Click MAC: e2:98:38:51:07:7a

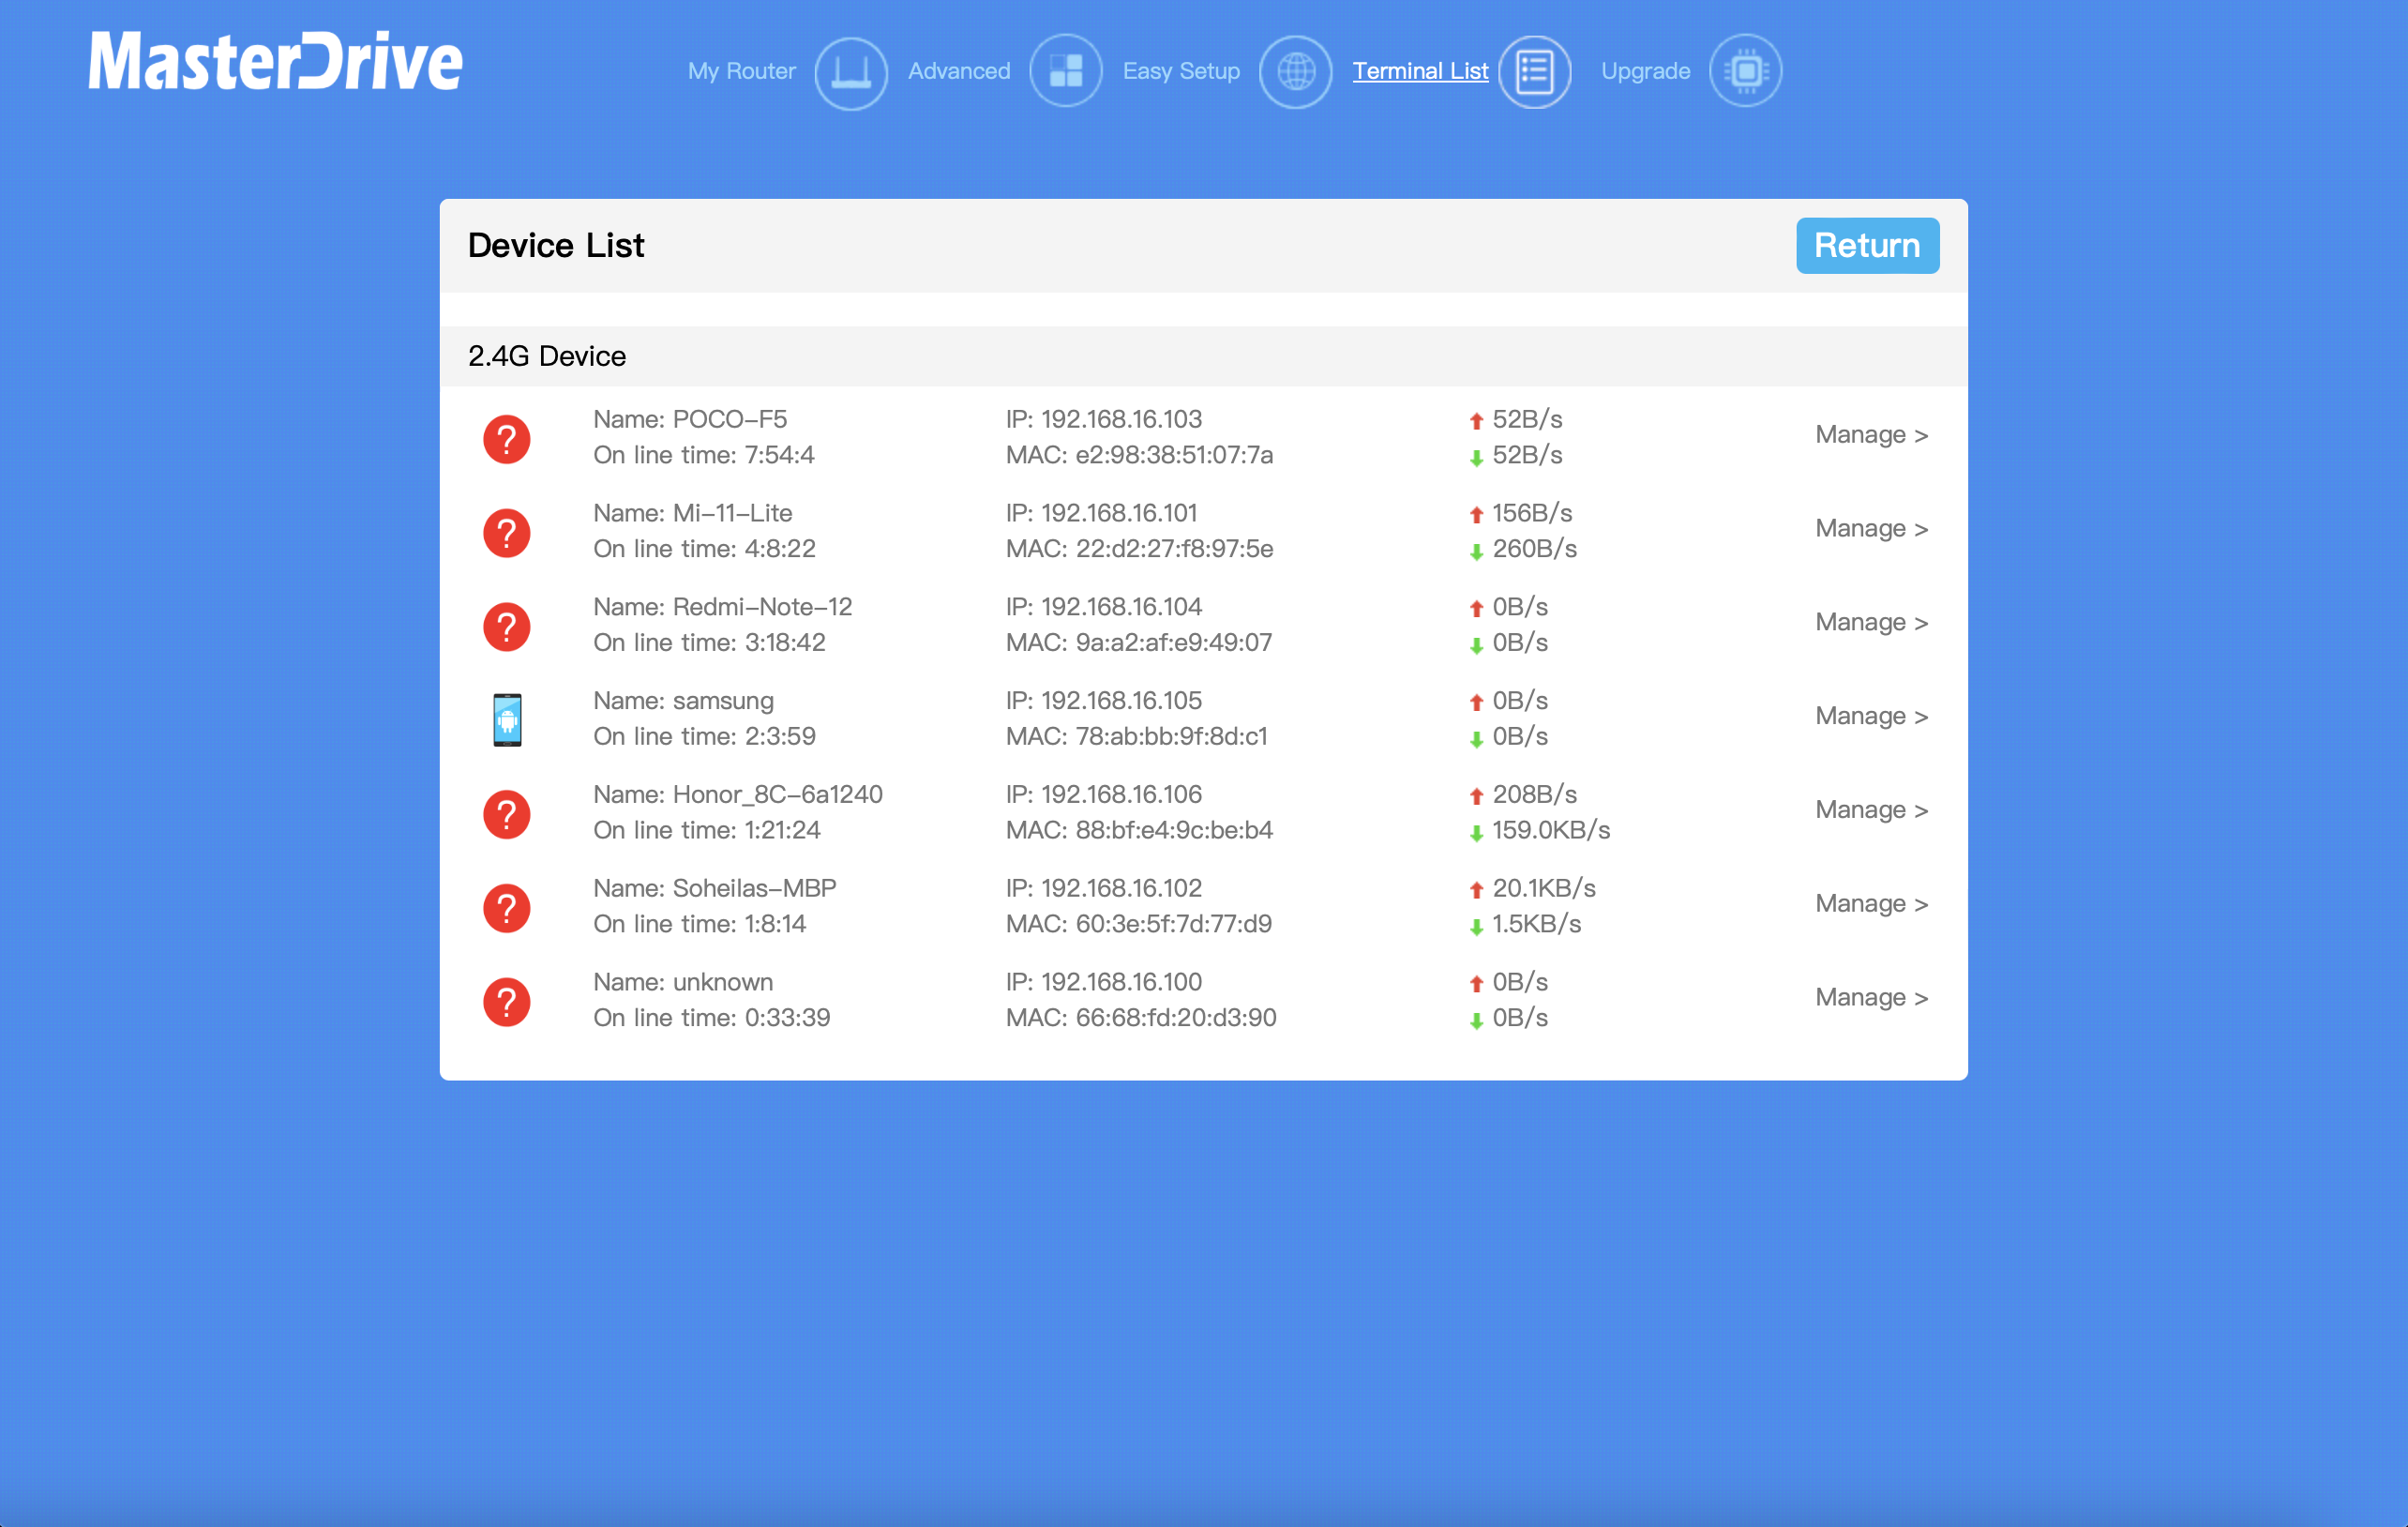click(x=1139, y=455)
